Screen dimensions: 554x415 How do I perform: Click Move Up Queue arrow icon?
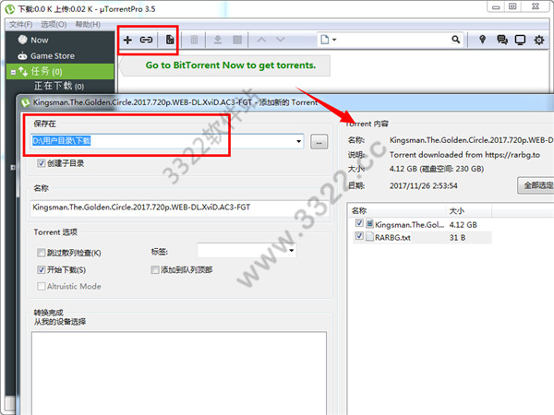coord(261,40)
